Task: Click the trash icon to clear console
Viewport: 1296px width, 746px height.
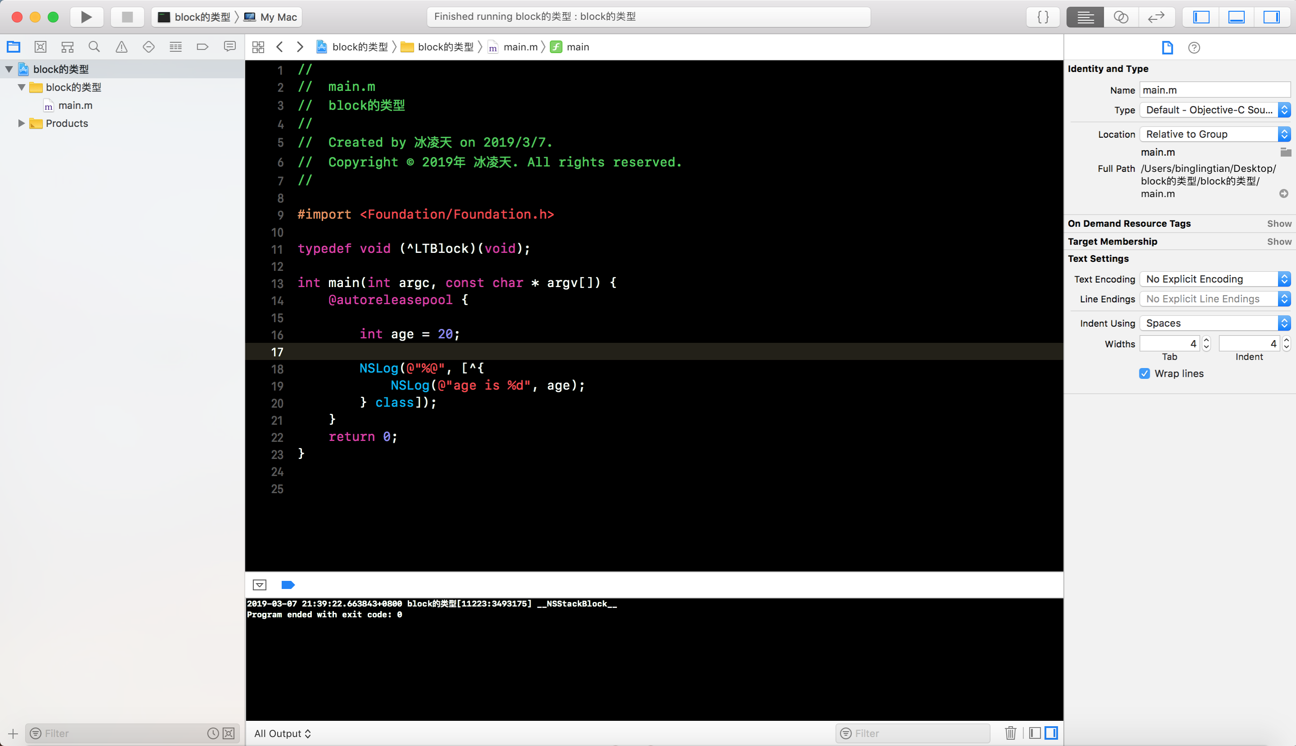Action: pos(1010,733)
